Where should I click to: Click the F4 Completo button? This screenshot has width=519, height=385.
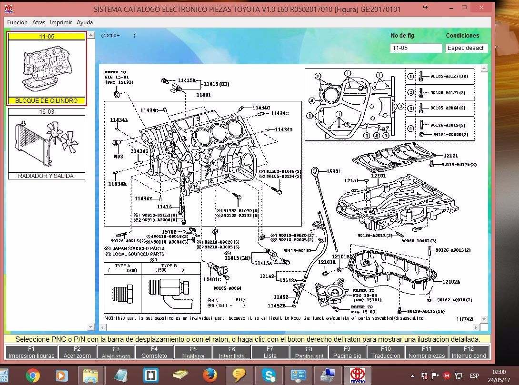pos(154,352)
